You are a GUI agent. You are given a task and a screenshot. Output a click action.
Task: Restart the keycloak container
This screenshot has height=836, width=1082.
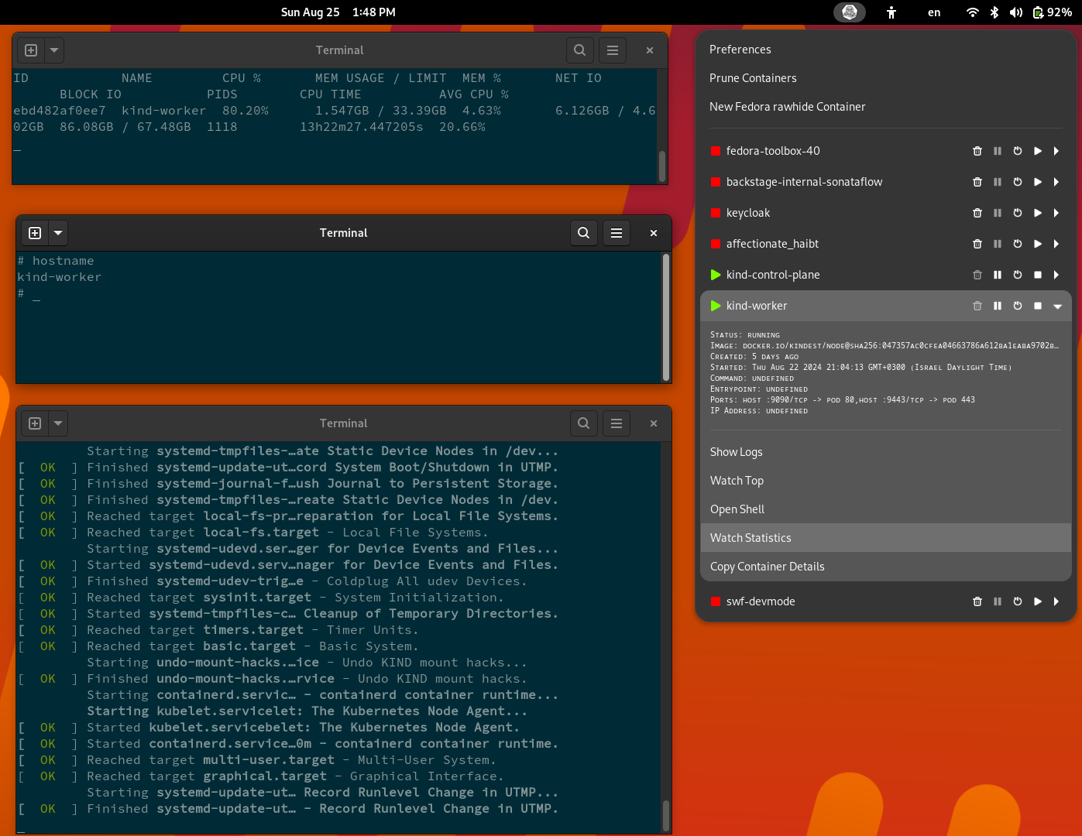pos(1018,213)
